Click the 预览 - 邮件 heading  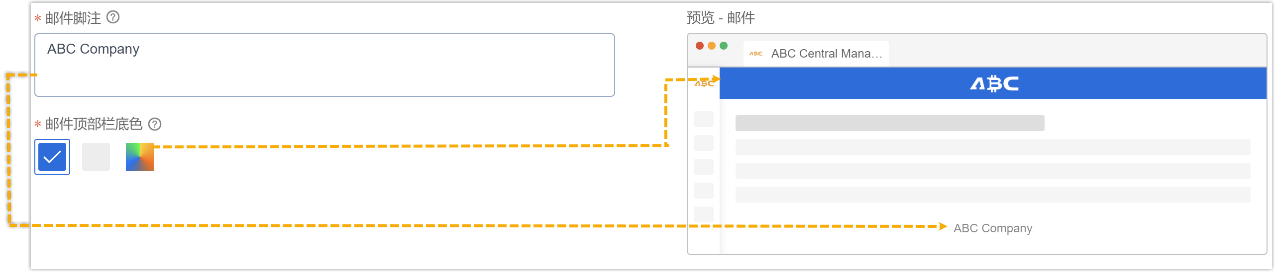[720, 18]
